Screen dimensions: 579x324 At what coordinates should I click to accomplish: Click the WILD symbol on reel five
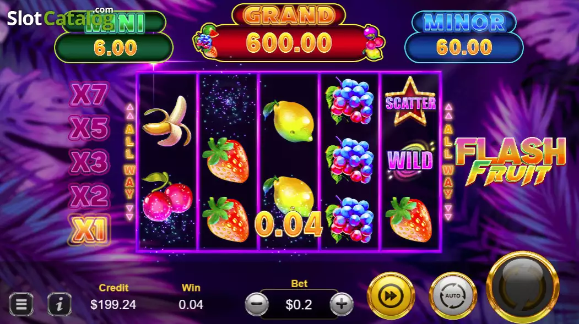(410, 160)
